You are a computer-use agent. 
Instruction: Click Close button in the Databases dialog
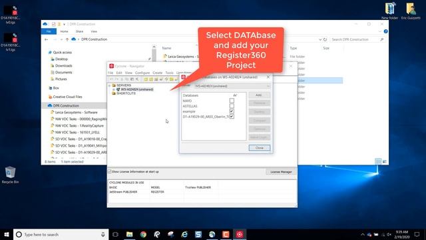(259, 148)
